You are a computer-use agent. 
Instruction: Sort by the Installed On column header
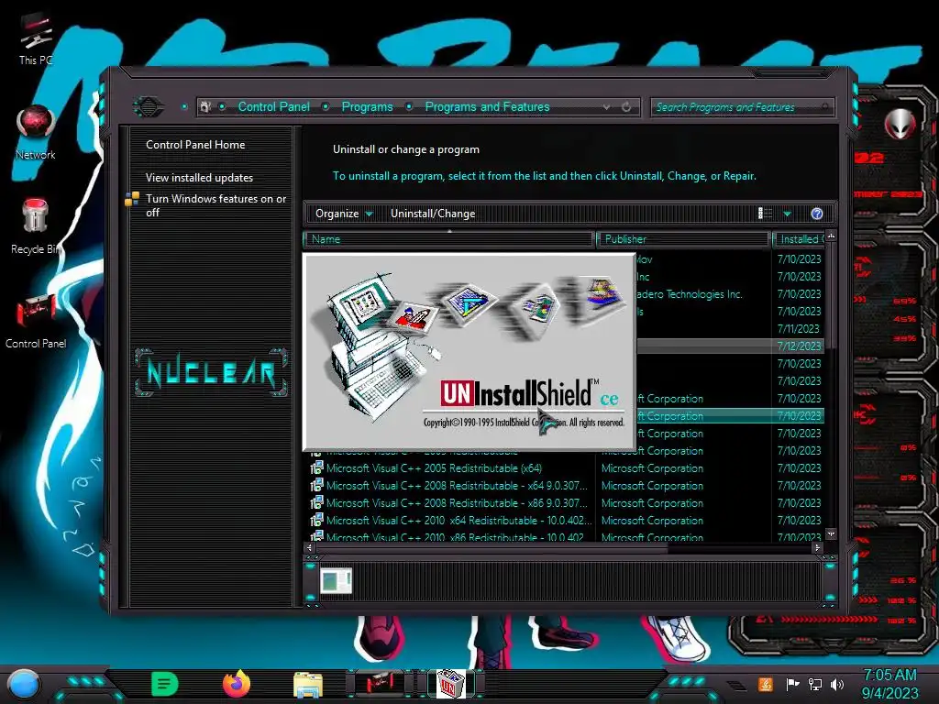(x=799, y=239)
